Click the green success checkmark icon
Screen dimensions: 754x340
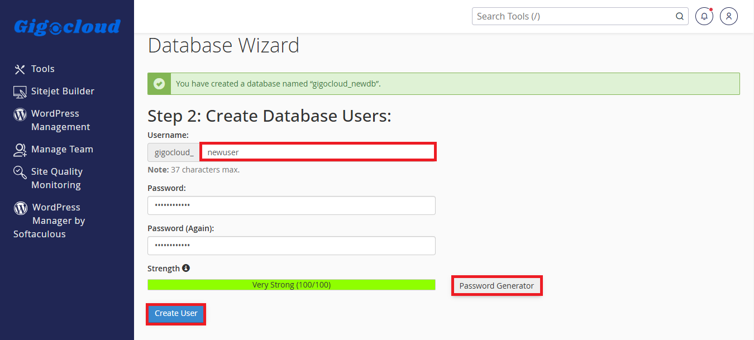[x=159, y=84]
